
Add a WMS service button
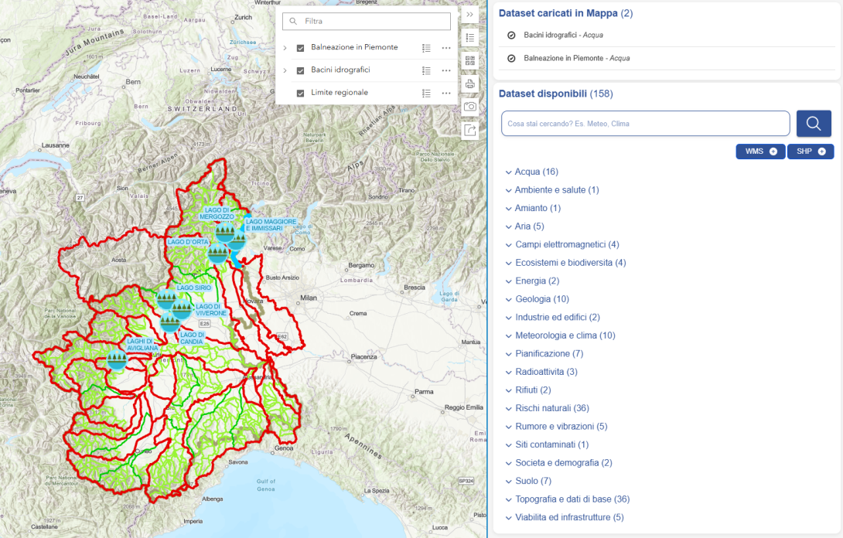(x=760, y=152)
